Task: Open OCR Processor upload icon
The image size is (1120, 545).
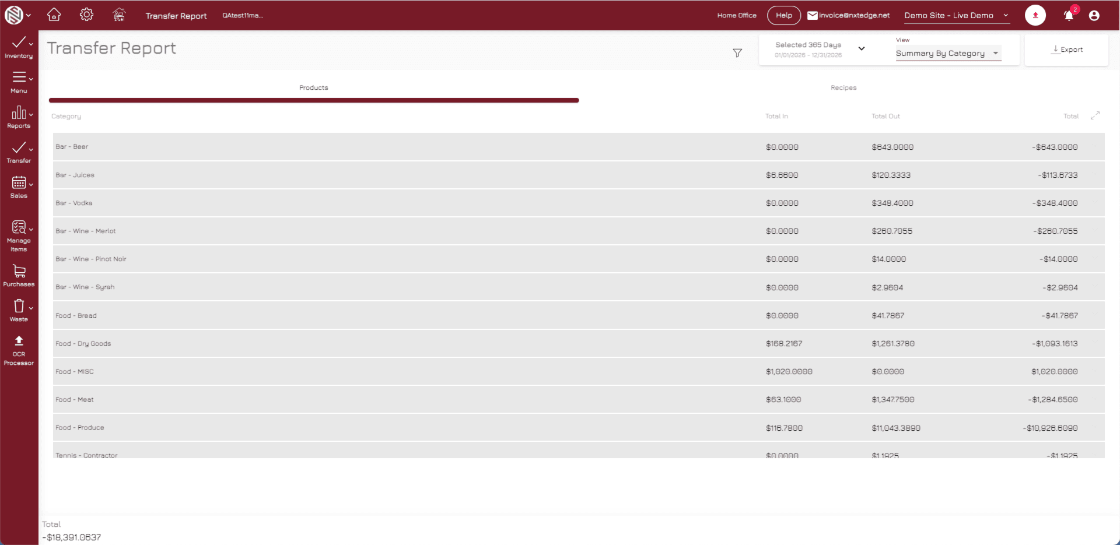Action: pyautogui.click(x=19, y=340)
